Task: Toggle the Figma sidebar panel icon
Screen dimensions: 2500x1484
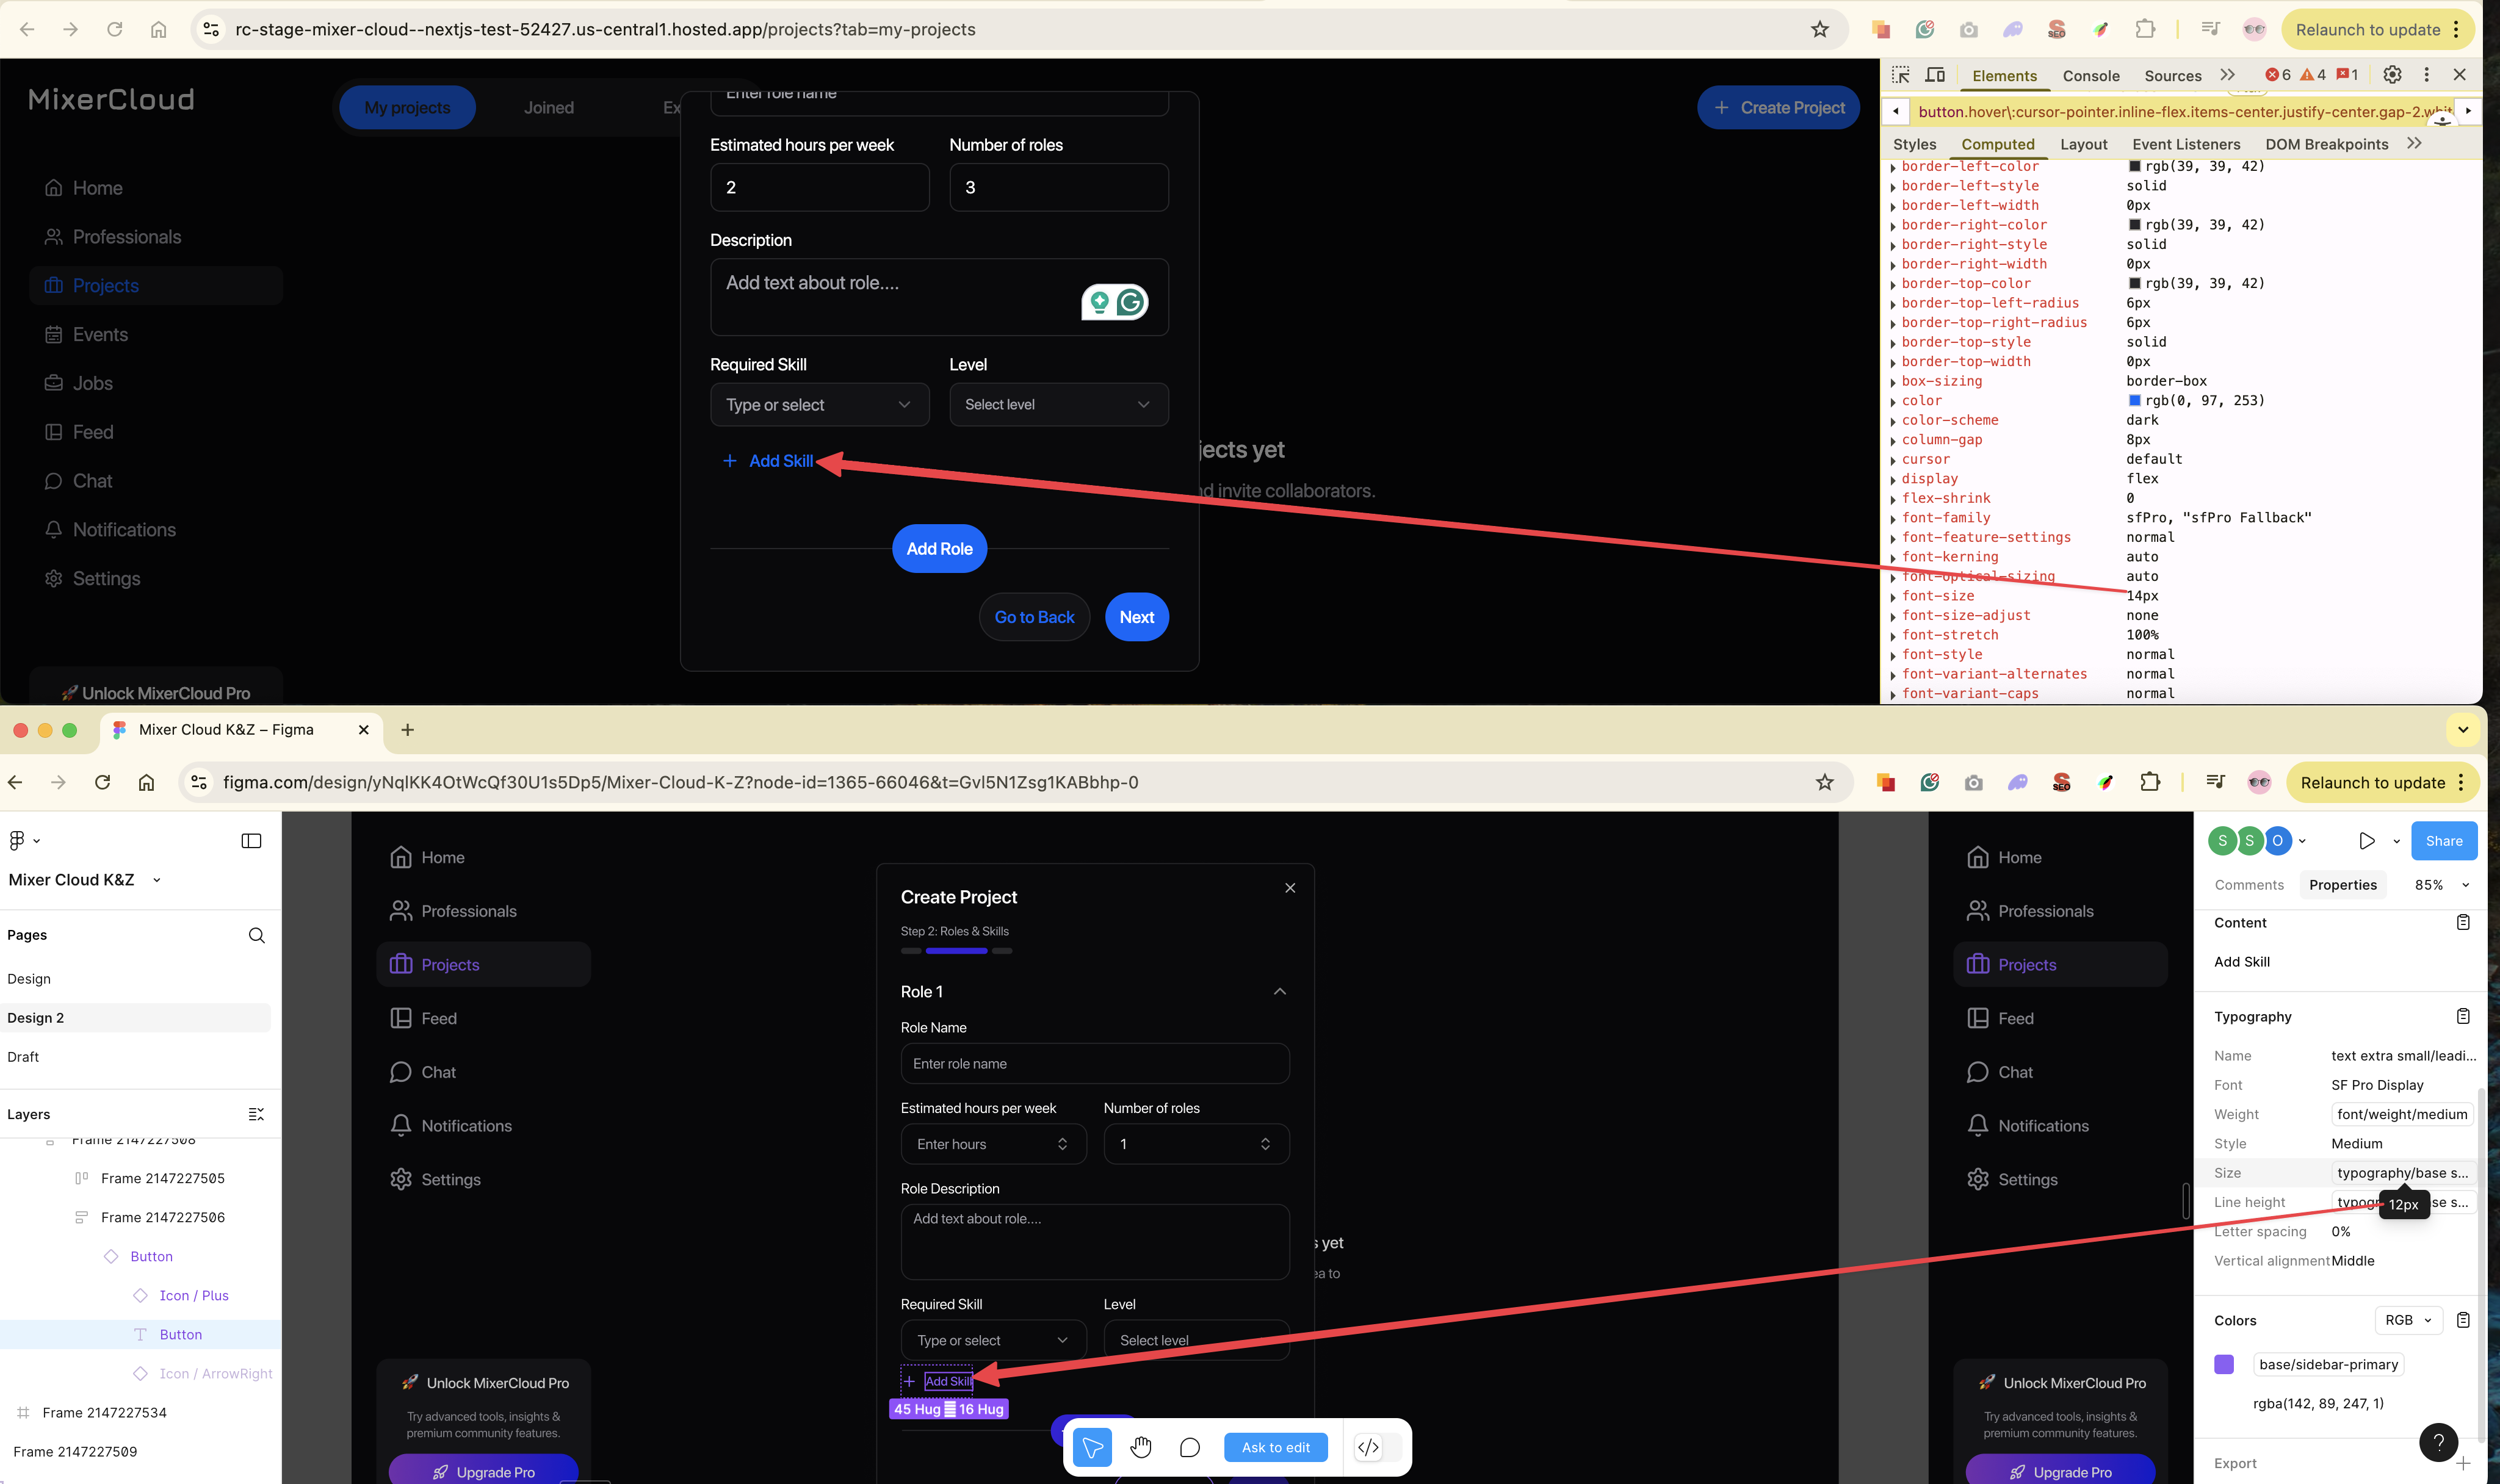Action: pyautogui.click(x=251, y=841)
